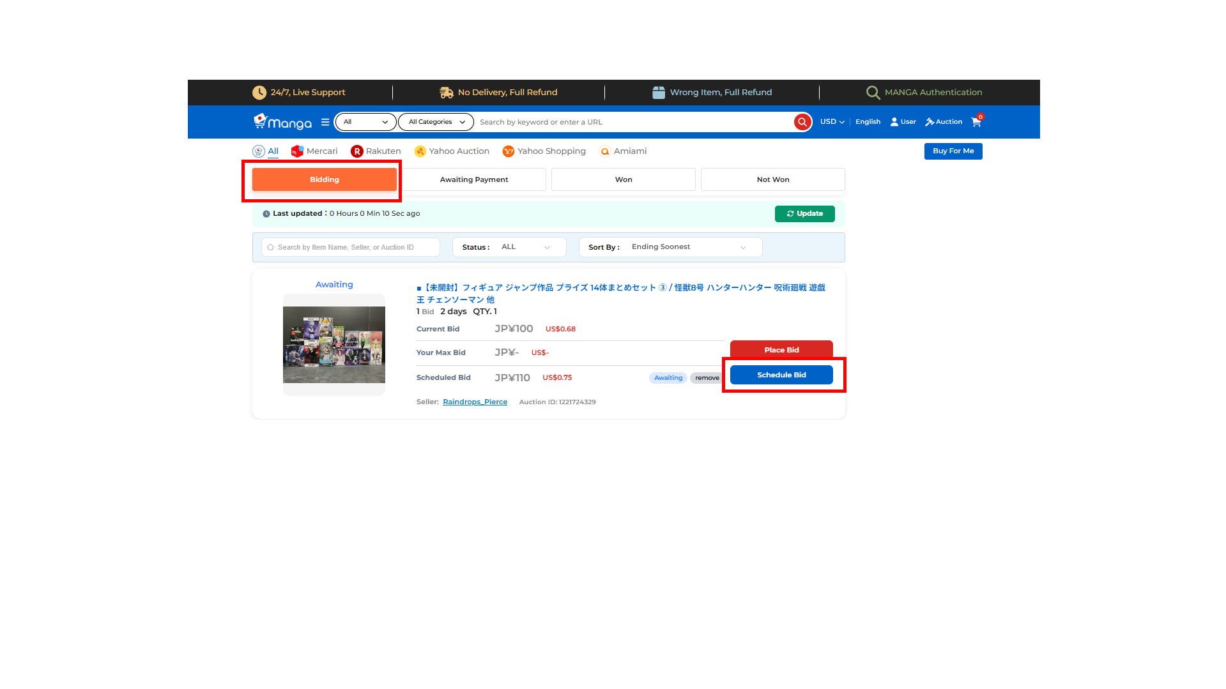Expand the Status filter dropdown
Image resolution: width=1226 pixels, height=689 pixels.
coord(509,247)
